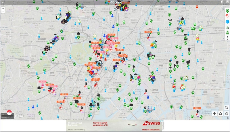Select the red person marker top right

197,7
